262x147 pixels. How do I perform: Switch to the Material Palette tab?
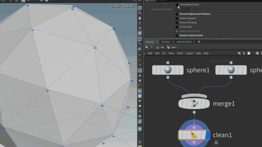184,42
